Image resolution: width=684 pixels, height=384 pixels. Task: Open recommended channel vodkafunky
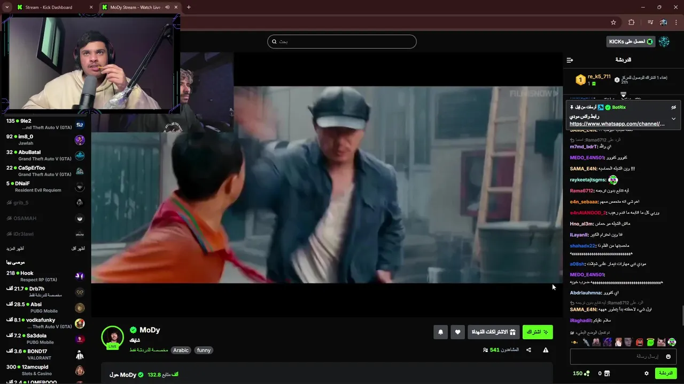(45, 323)
